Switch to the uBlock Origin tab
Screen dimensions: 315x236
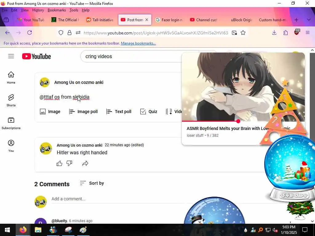[238, 20]
